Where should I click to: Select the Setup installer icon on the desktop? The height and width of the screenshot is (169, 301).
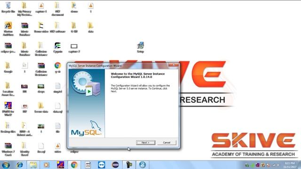(x=141, y=47)
